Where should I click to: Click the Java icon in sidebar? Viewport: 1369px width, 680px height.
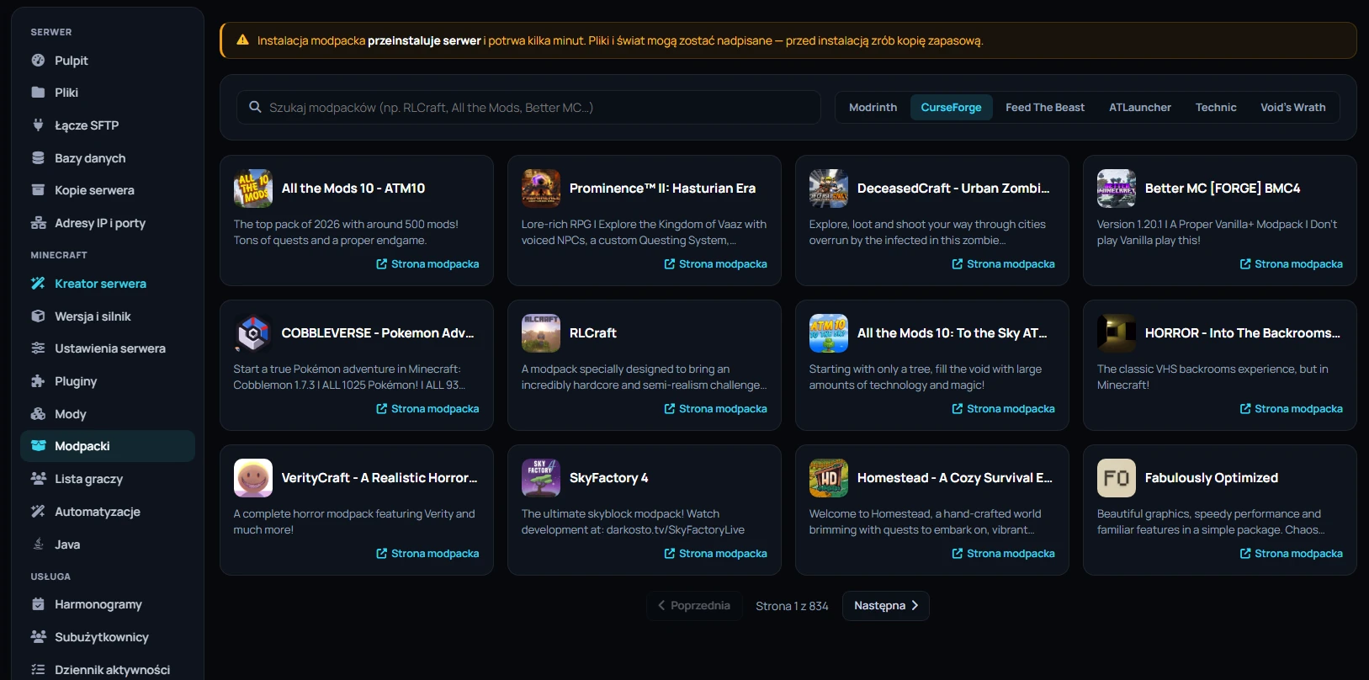click(x=38, y=545)
